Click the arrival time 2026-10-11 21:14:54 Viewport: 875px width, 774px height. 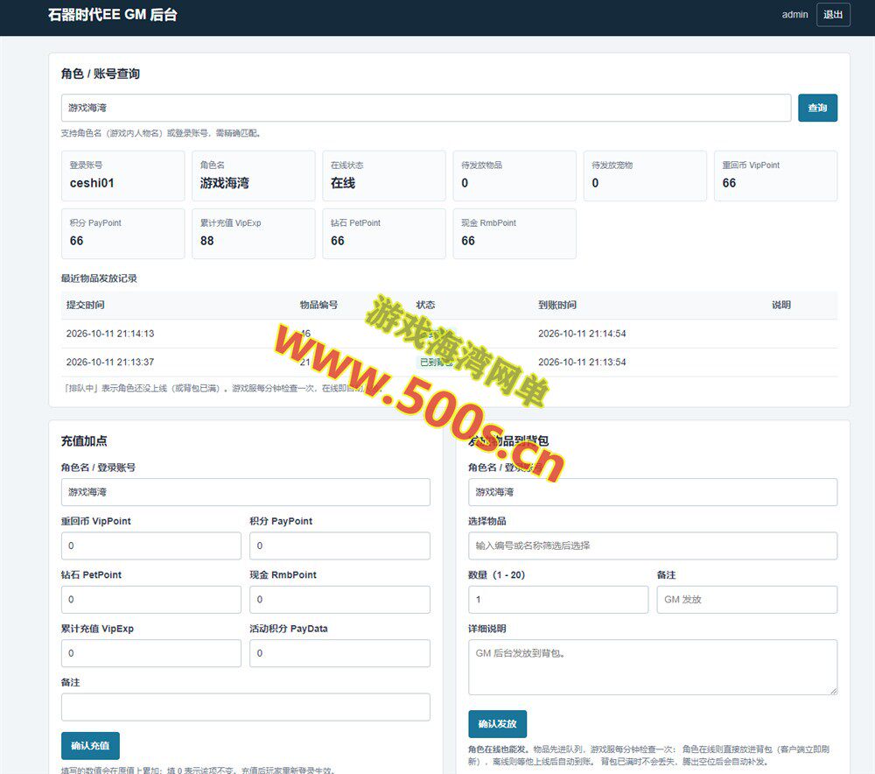[x=582, y=334]
